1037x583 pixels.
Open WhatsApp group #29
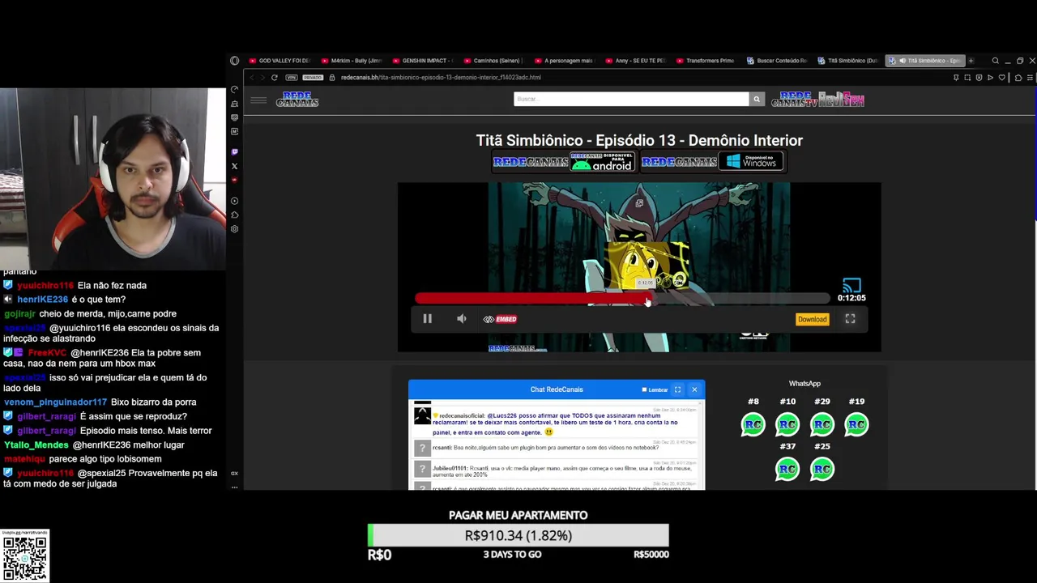point(822,424)
